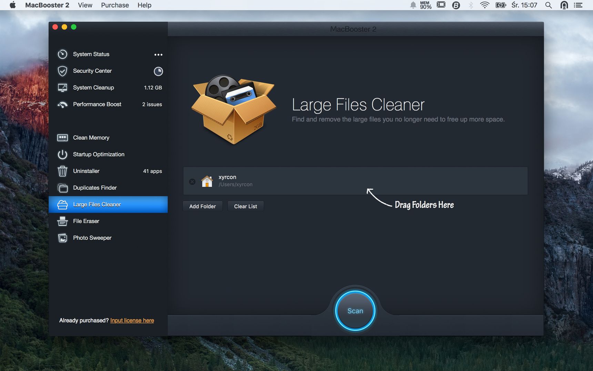
Task: Open the Help menu
Action: 144,5
